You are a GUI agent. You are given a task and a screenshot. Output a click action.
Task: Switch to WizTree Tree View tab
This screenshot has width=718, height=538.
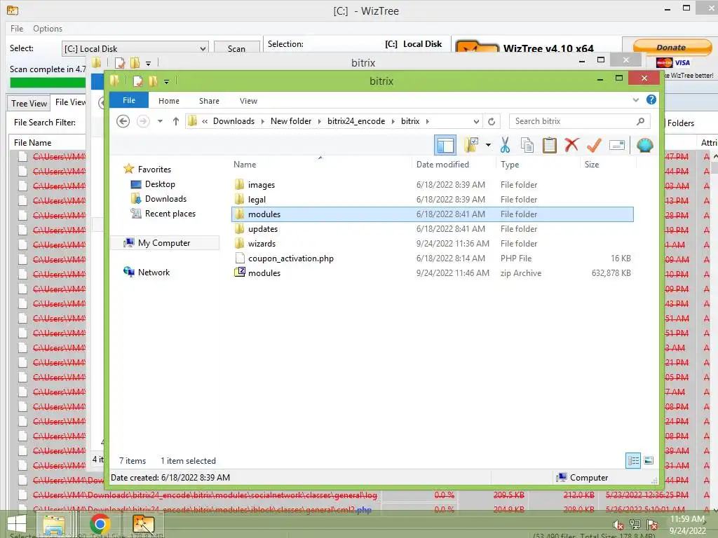[28, 104]
